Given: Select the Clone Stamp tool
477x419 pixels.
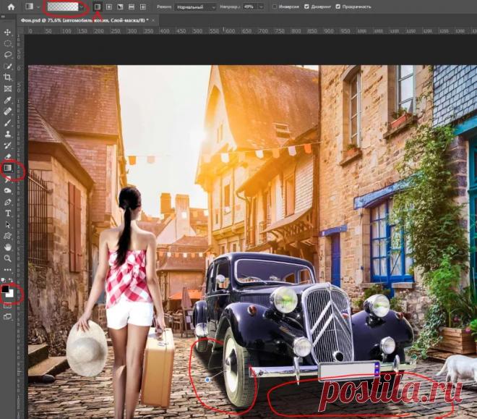Looking at the screenshot, I should [x=8, y=134].
